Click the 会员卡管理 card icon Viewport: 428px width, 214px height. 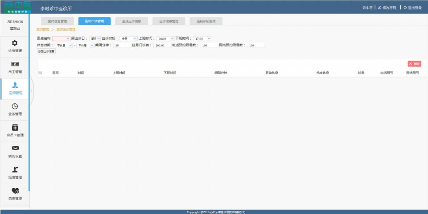coord(15,128)
